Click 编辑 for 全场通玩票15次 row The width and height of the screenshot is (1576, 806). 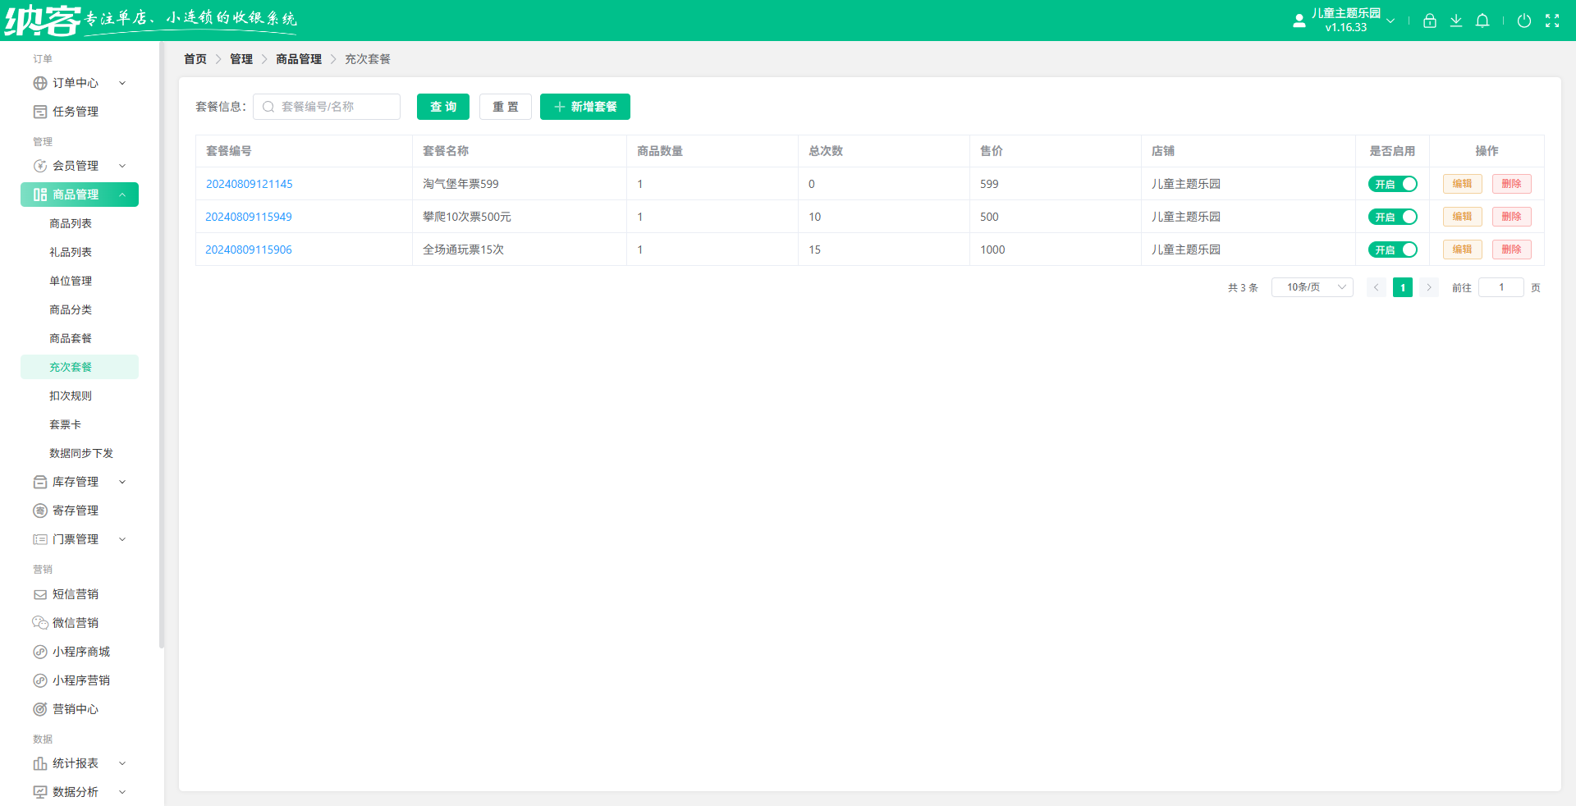pyautogui.click(x=1463, y=250)
